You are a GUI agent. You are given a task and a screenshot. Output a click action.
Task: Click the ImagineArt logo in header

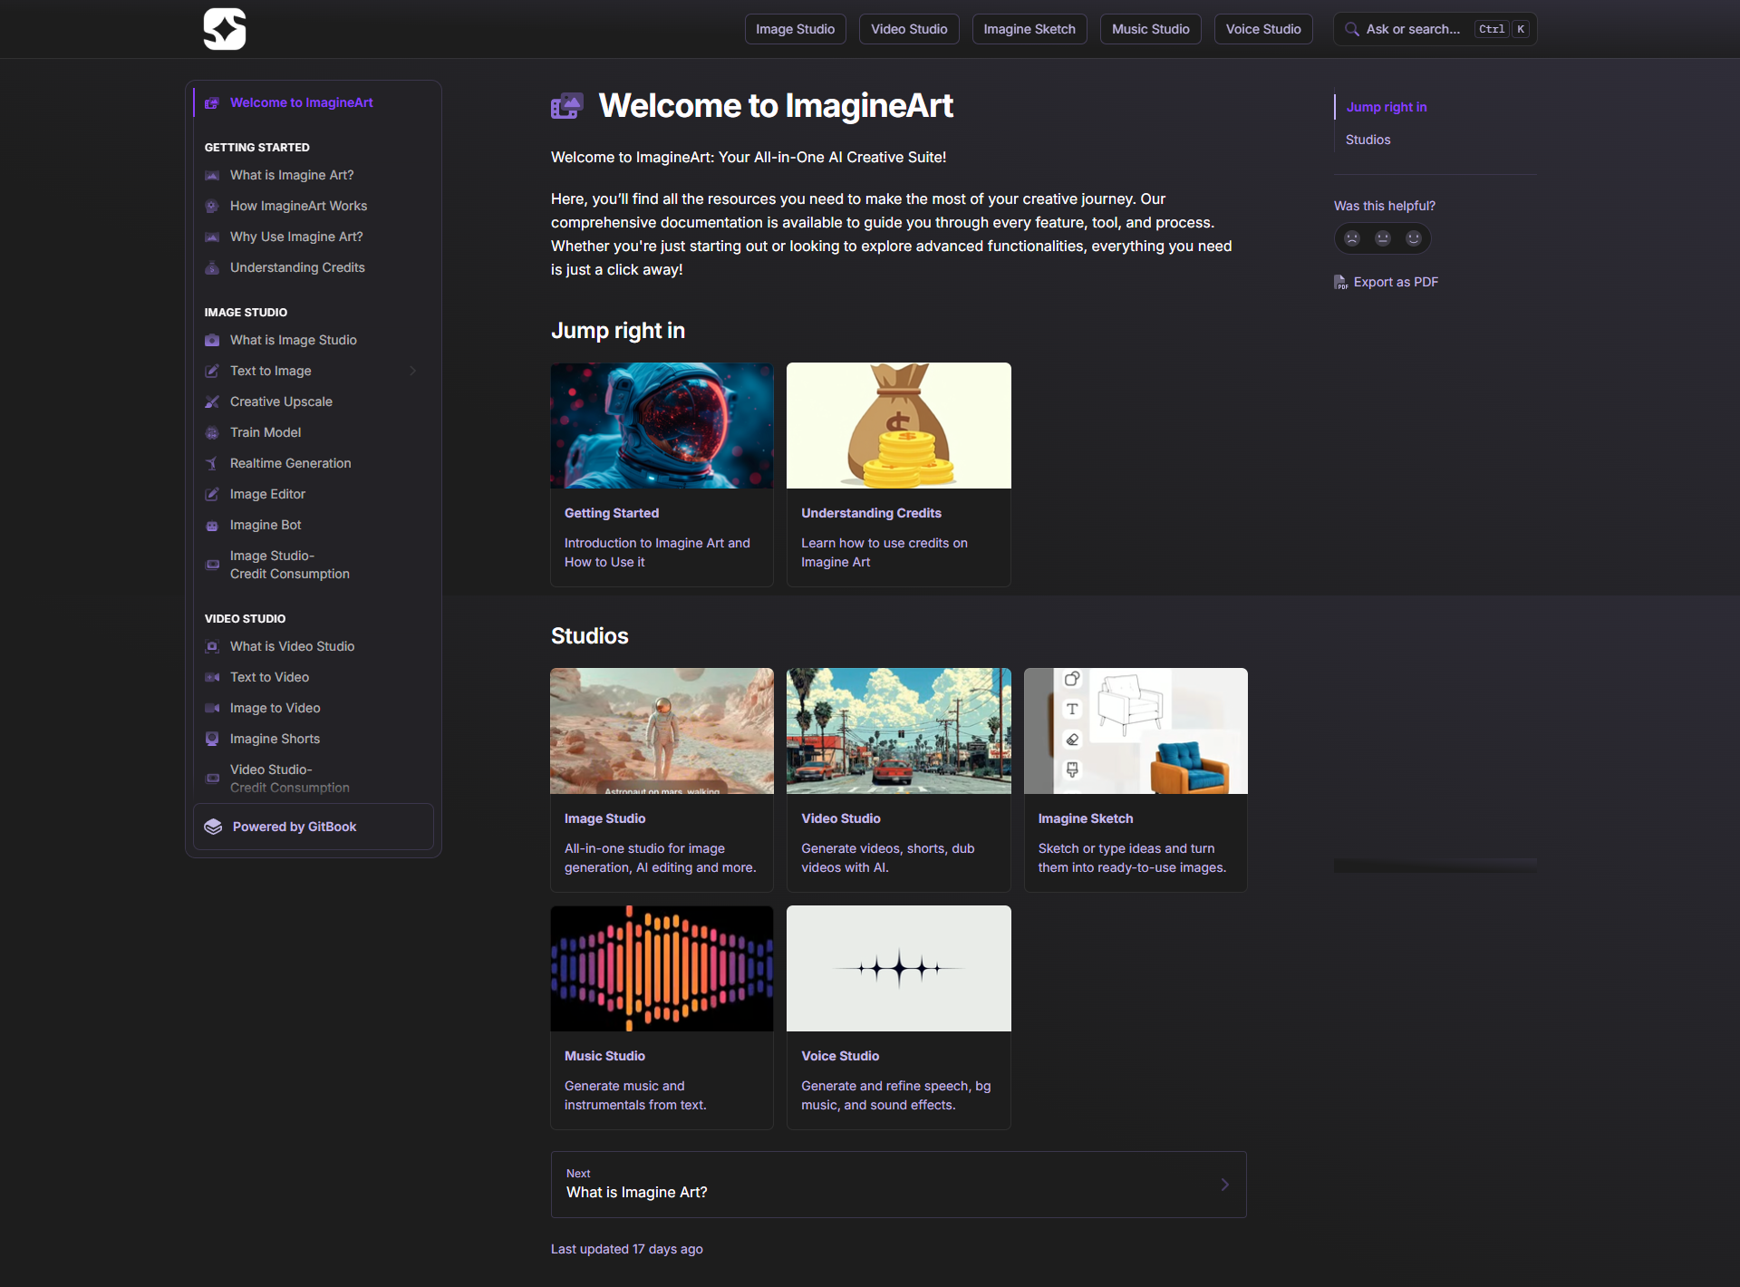point(225,29)
